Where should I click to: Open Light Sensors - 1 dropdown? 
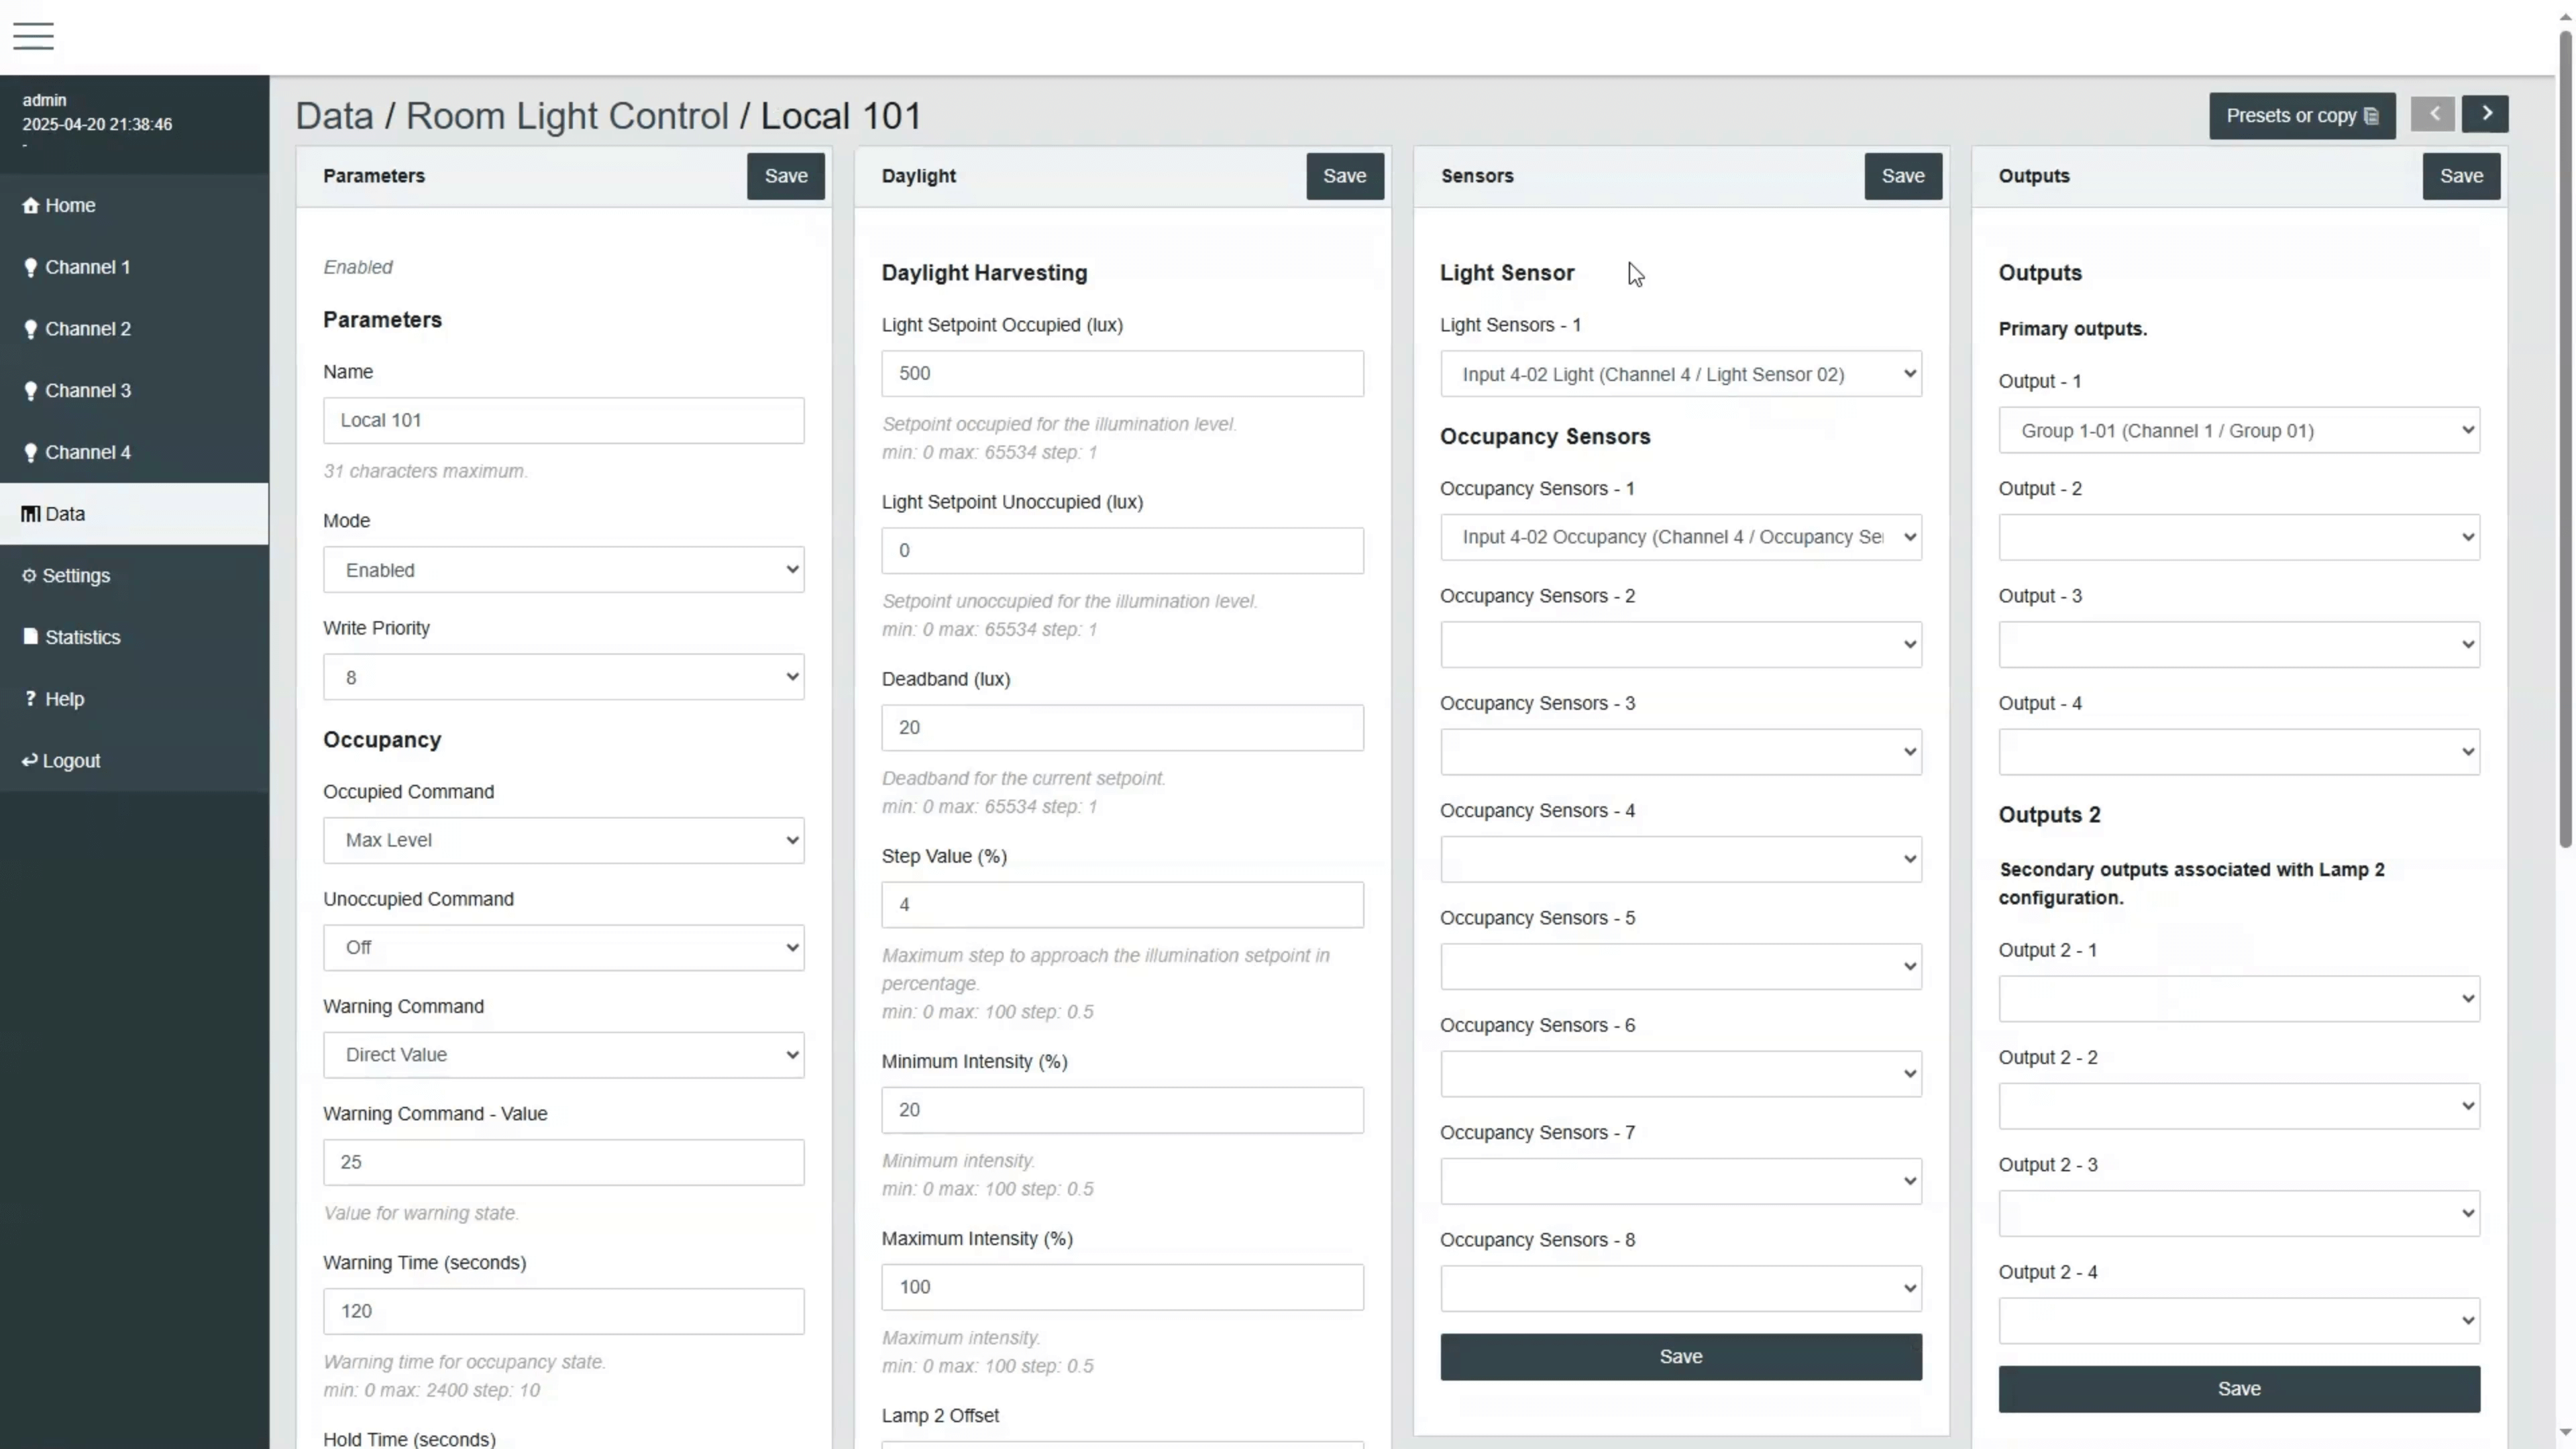coord(1680,374)
